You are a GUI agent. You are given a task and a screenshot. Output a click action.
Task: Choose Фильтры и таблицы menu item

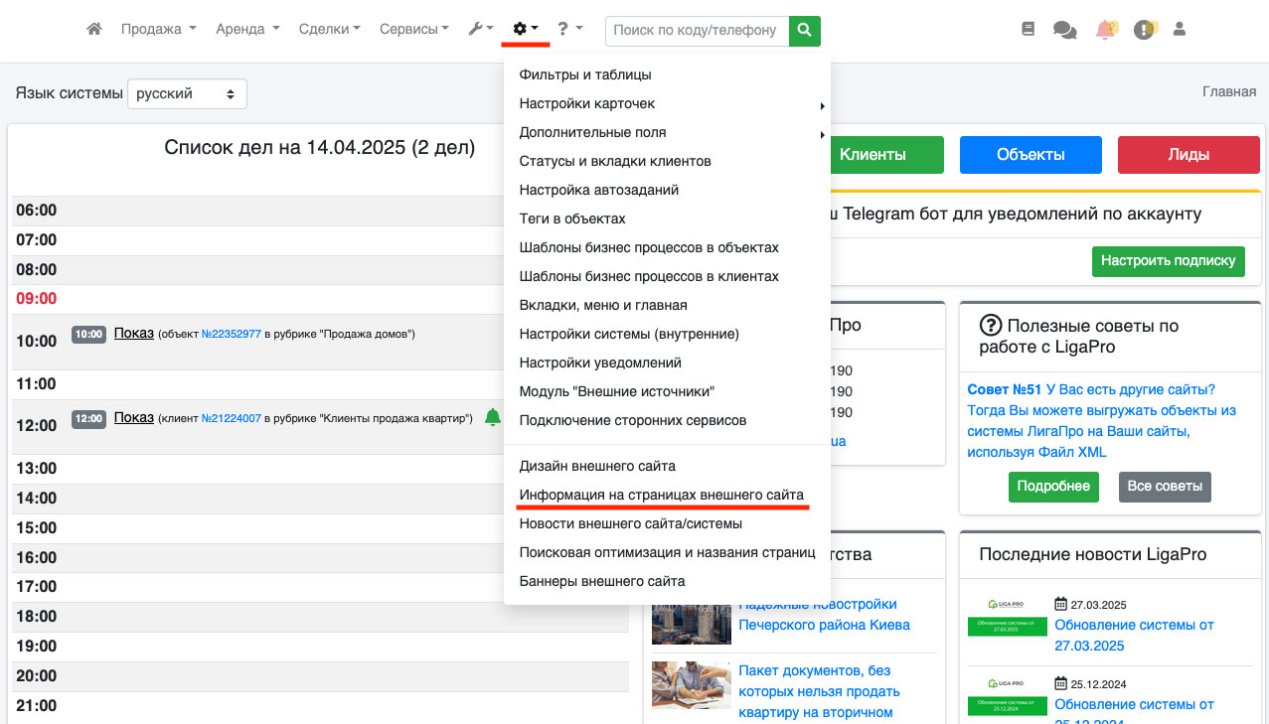tap(584, 74)
